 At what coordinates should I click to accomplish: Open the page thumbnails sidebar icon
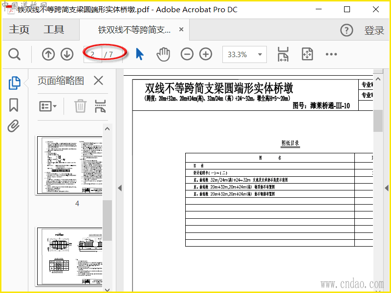click(14, 83)
